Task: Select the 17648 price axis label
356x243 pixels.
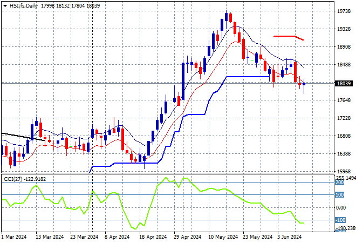Action: pos(344,100)
